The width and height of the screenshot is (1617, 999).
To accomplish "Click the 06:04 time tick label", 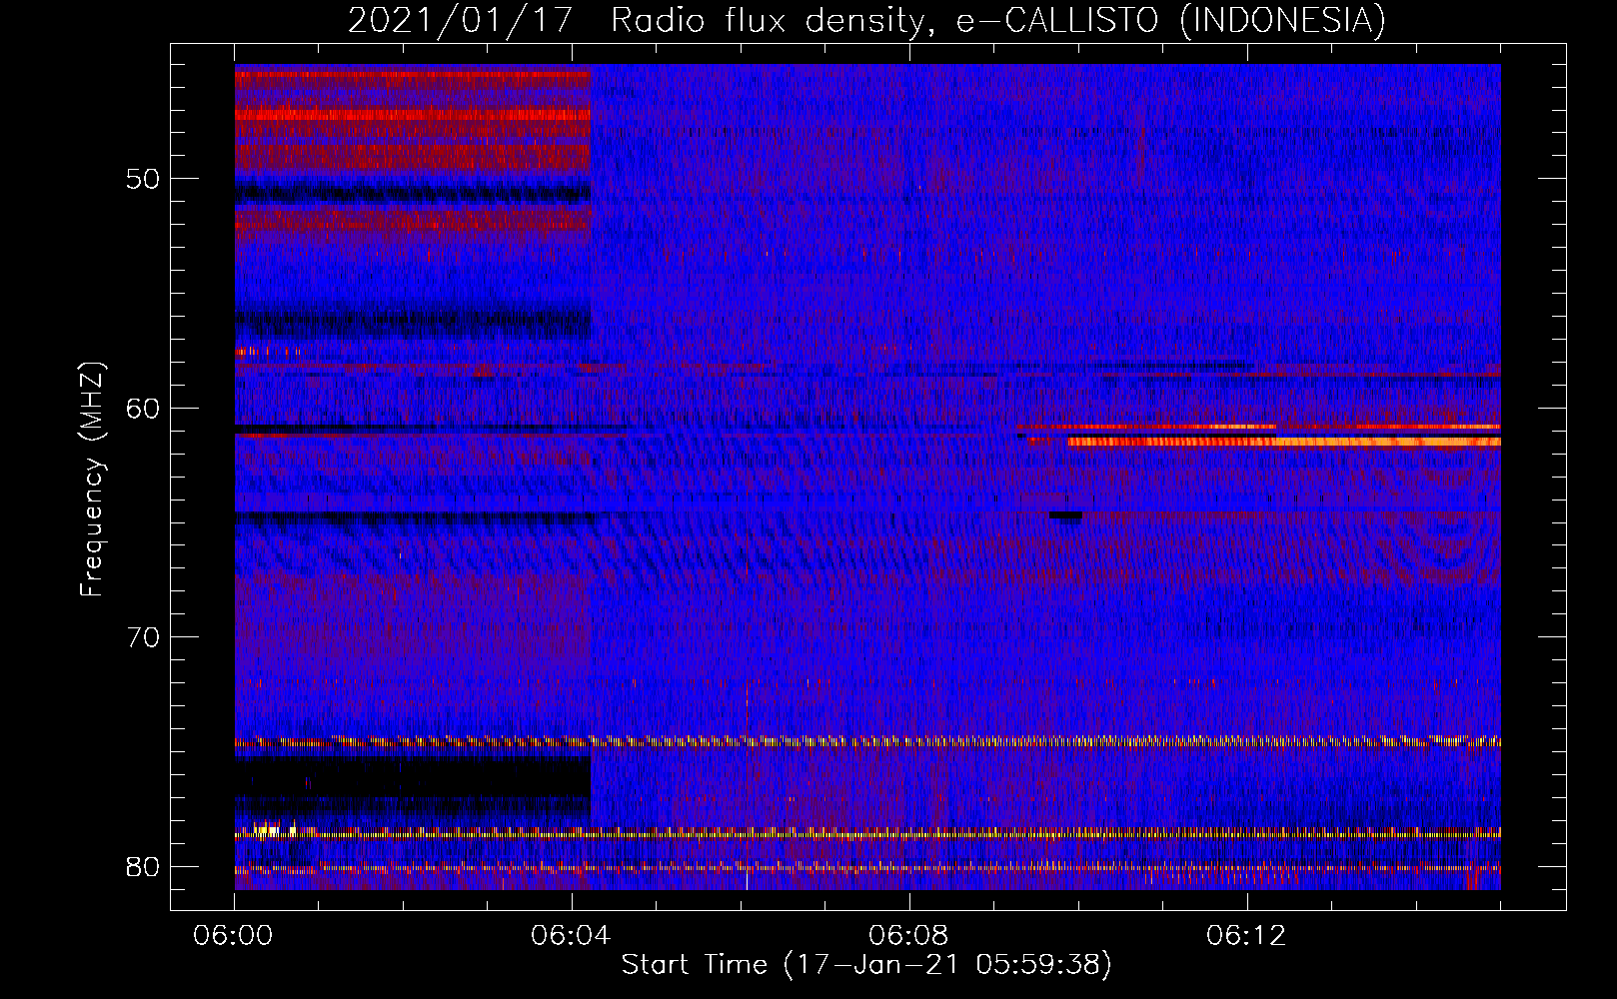I will (x=572, y=936).
